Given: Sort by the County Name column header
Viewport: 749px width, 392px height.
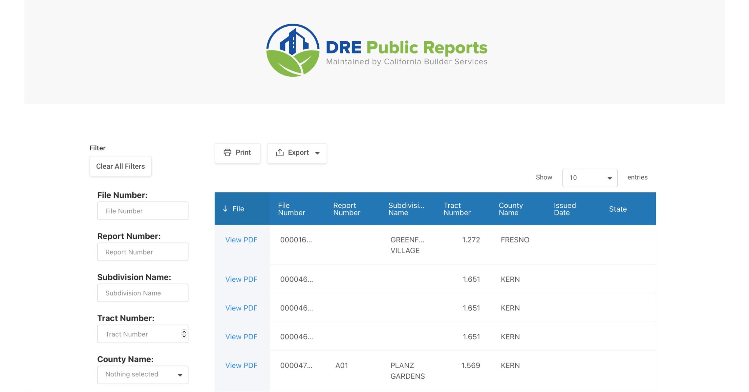Looking at the screenshot, I should pyautogui.click(x=510, y=209).
